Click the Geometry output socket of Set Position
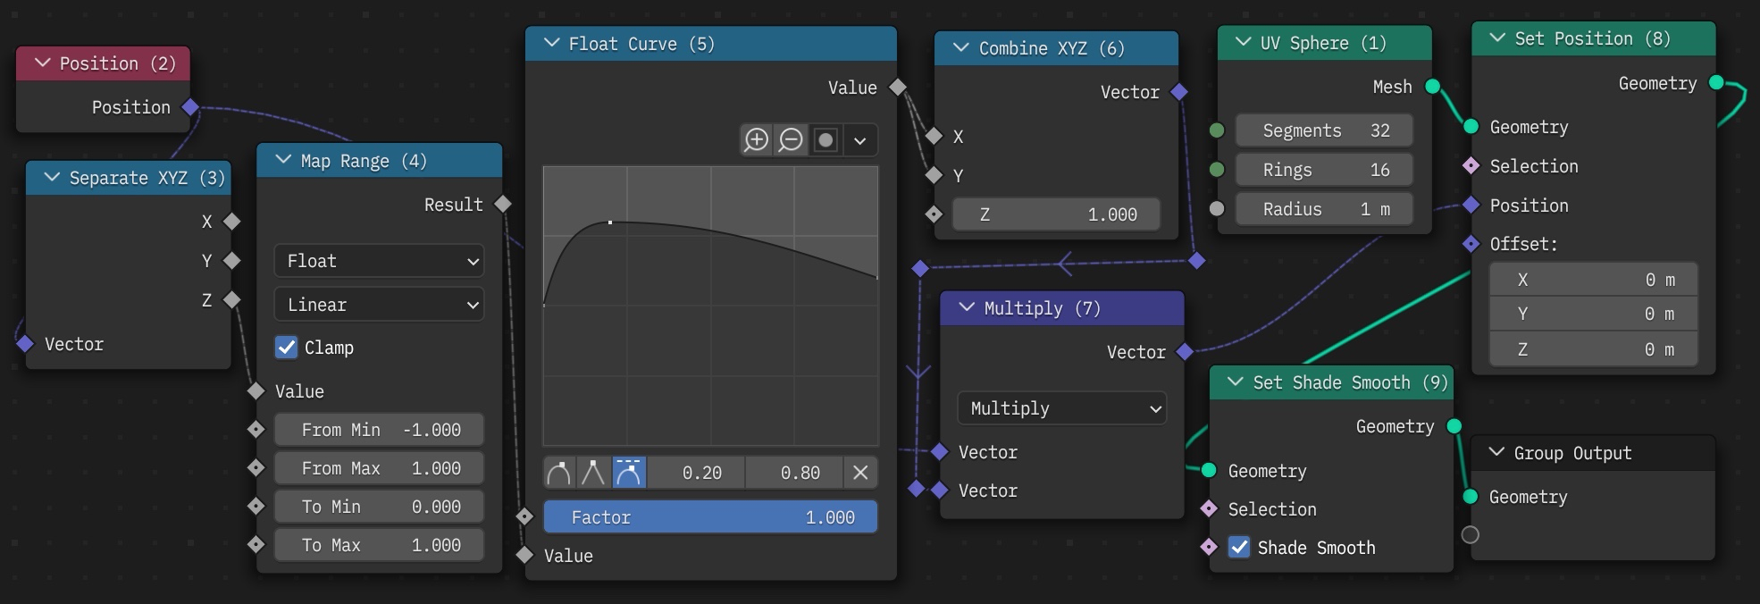Screen dimensions: 1760x604 1715,83
